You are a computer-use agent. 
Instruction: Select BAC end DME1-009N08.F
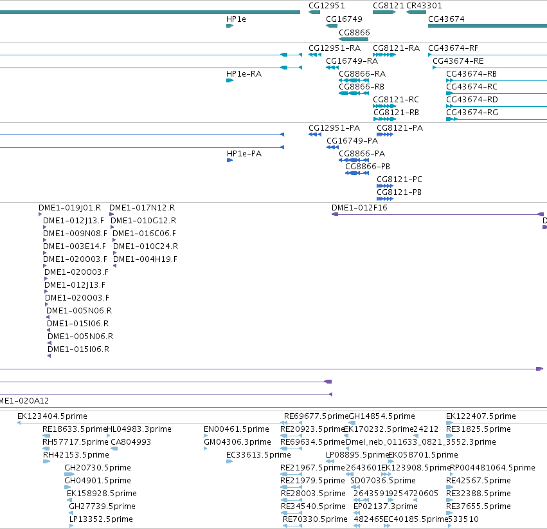click(x=75, y=234)
